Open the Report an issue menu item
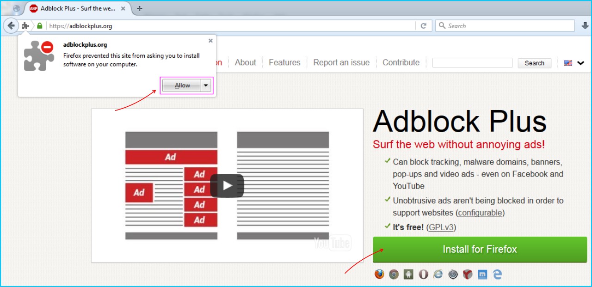 pos(341,62)
